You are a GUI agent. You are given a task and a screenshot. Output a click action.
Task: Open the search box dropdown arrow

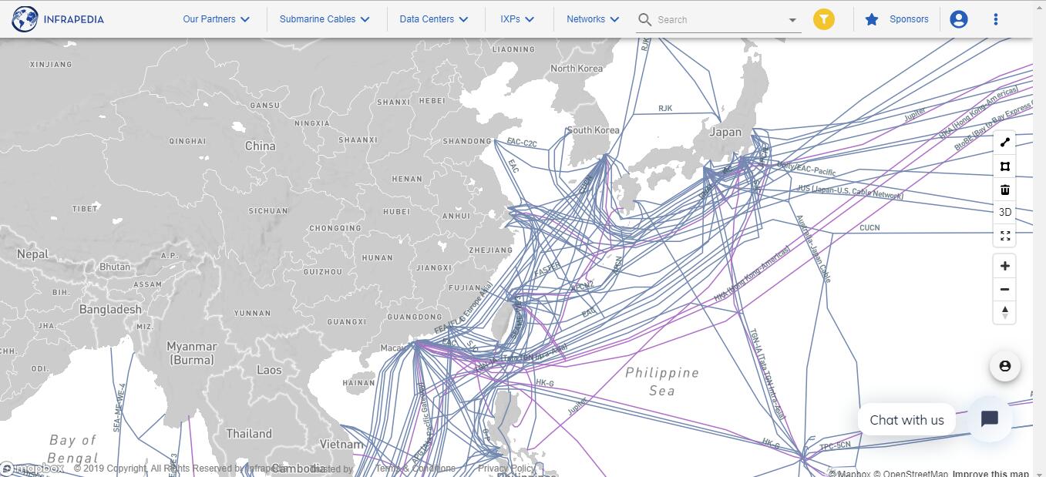click(792, 20)
